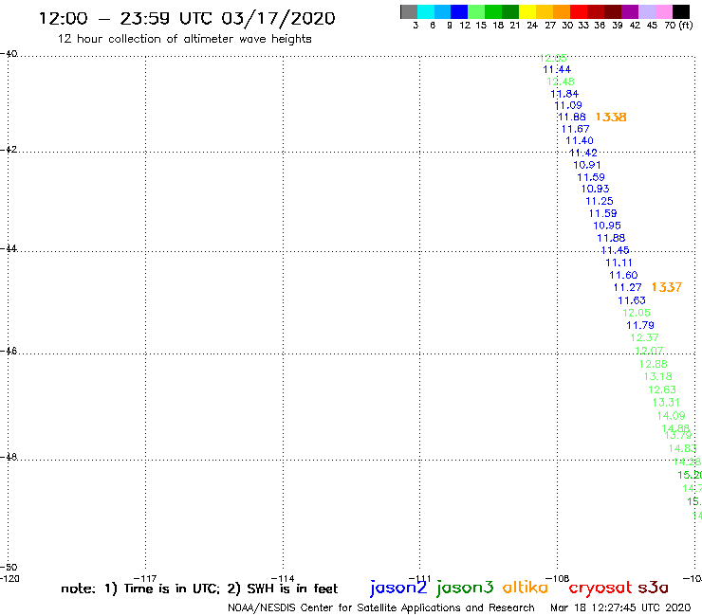The image size is (702, 616).
Task: Click the dark blue legend swatch
Action: click(x=459, y=11)
